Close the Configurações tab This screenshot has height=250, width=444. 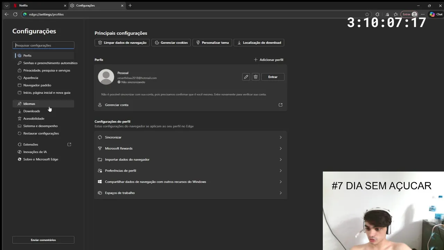[122, 6]
